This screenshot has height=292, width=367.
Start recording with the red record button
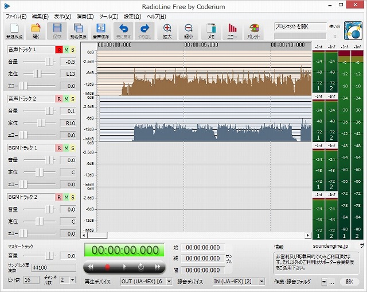107,267
